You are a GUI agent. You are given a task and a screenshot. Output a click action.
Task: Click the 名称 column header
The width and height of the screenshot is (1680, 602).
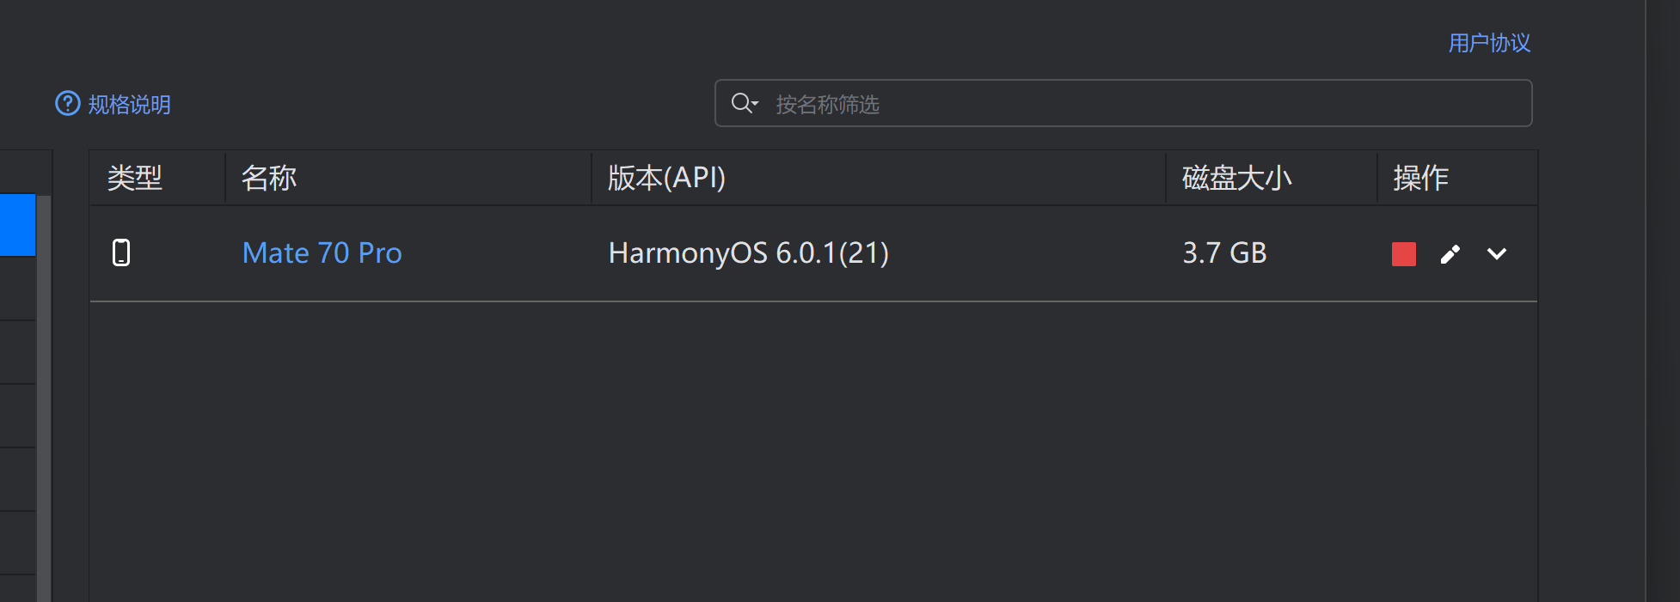[267, 178]
